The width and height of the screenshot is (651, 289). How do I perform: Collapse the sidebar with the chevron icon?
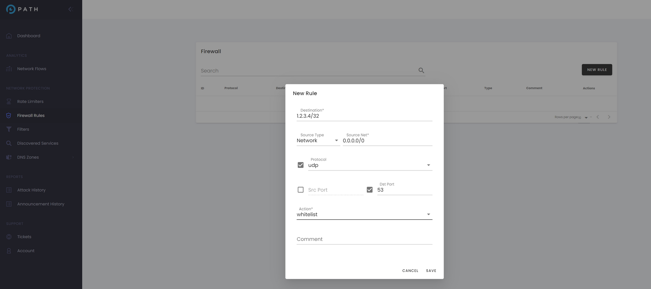70,9
